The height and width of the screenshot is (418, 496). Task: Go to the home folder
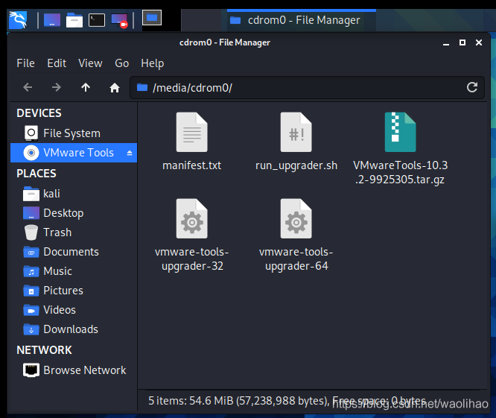pos(115,88)
